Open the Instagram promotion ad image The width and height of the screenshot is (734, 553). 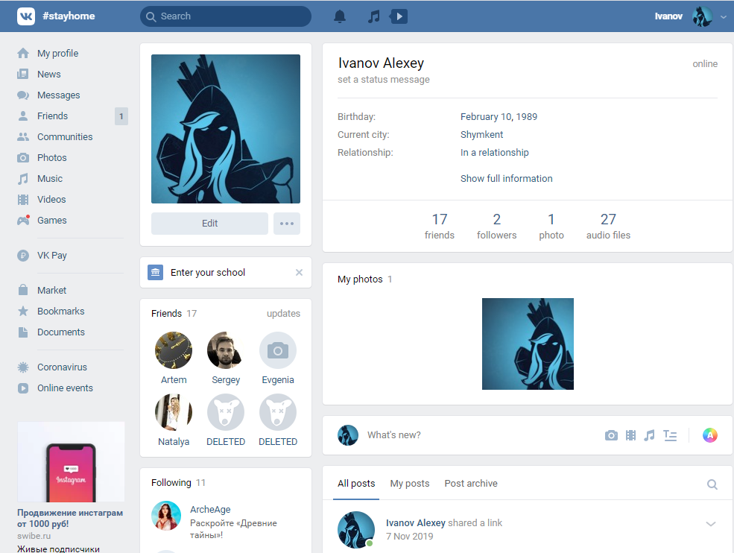coord(71,461)
